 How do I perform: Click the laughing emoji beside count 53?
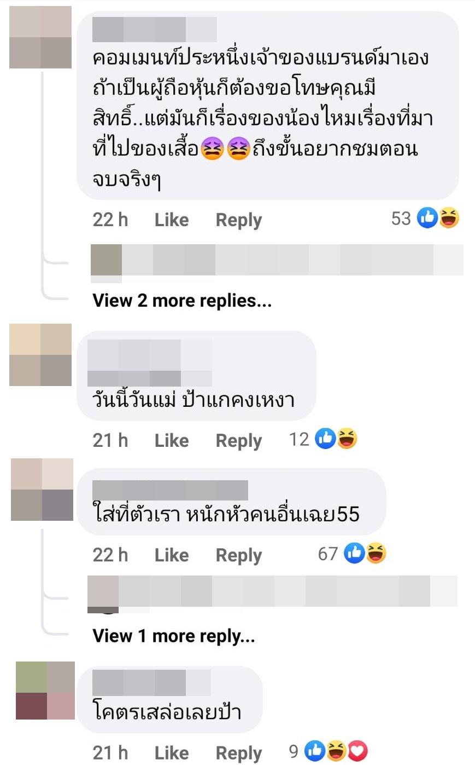pos(449,218)
